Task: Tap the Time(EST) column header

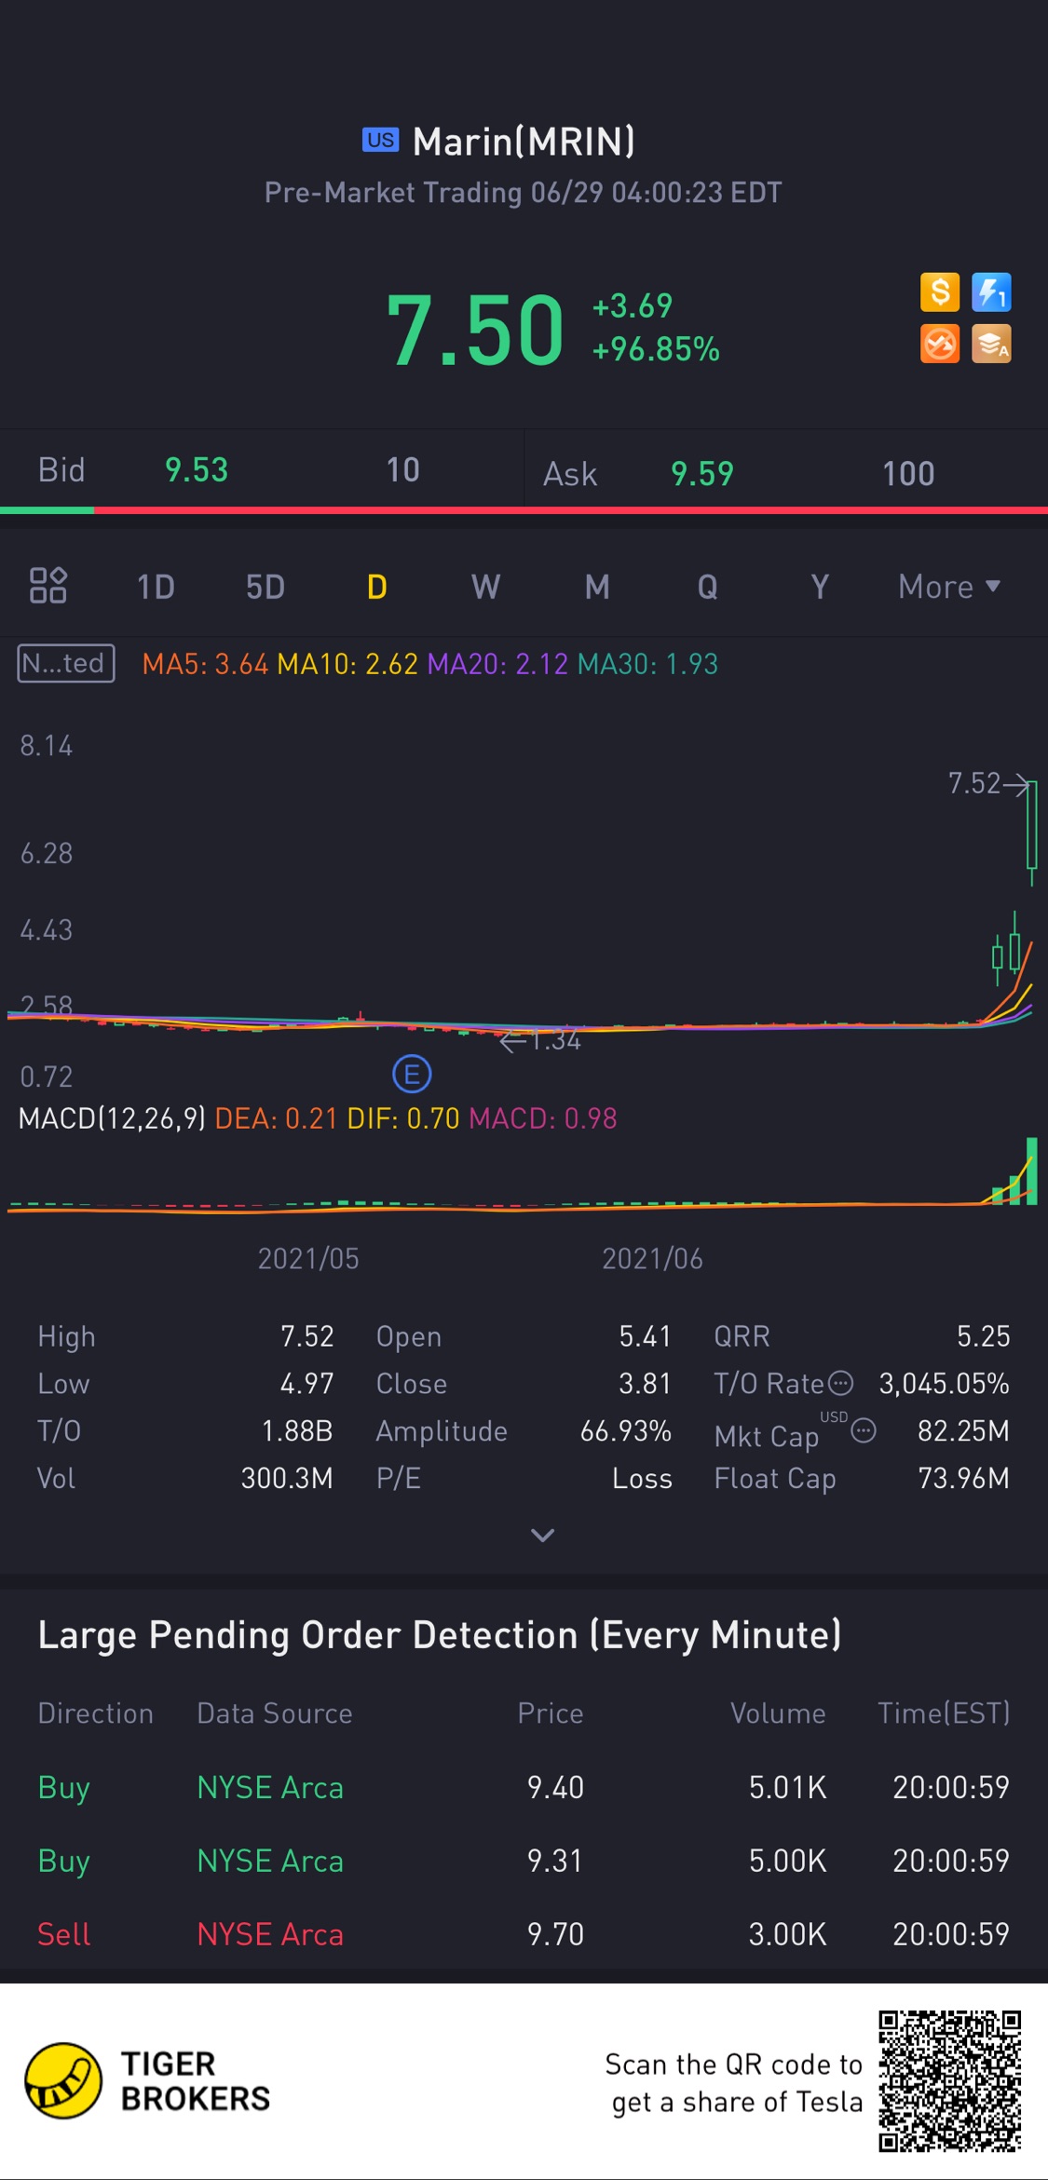Action: coord(945,1713)
